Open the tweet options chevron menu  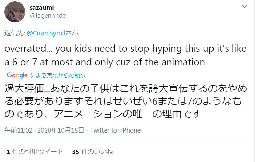(244, 7)
